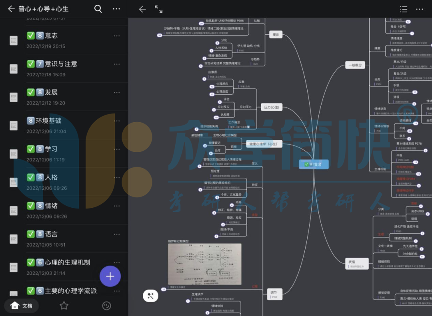Select the 表情 branch node
432x316 pixels.
tap(357, 264)
